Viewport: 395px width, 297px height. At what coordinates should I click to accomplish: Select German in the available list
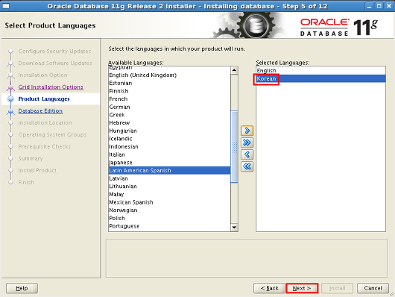coord(169,107)
